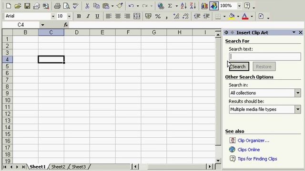The height and width of the screenshot is (171, 305).
Task: Decrease cell indent
Action: 197,16
